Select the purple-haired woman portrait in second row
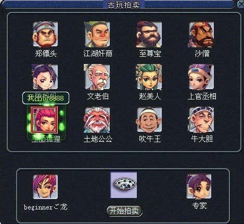The width and height of the screenshot is (244, 224). (45, 77)
